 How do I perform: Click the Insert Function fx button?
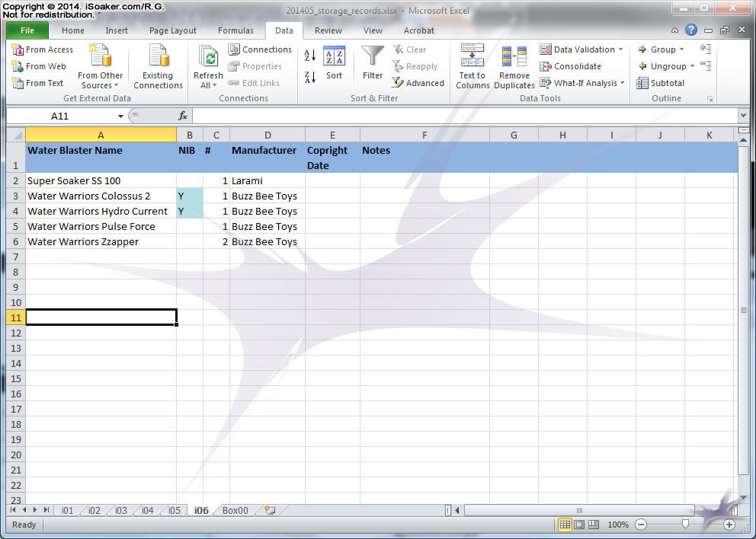(x=183, y=116)
